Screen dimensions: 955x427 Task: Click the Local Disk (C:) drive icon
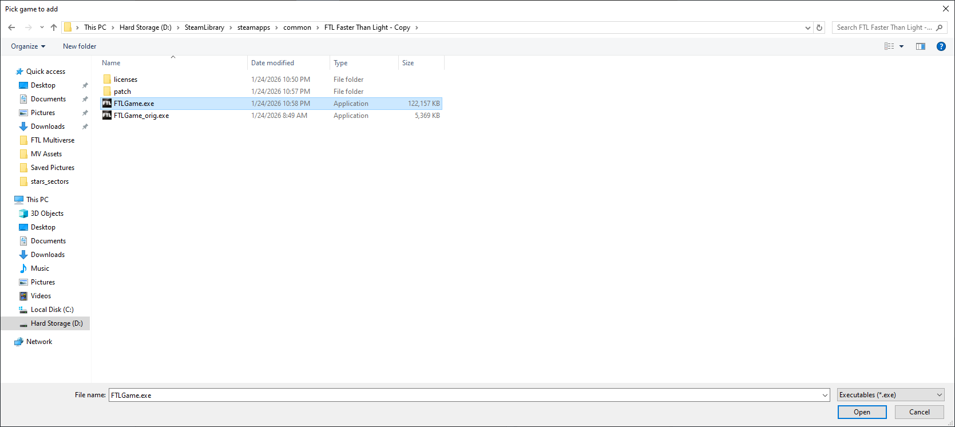pyautogui.click(x=23, y=310)
